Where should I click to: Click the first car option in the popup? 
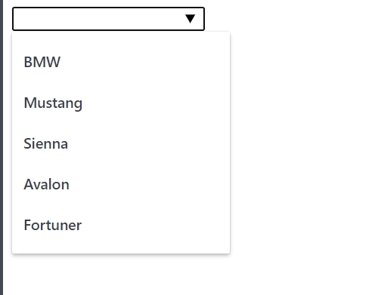coord(121,62)
